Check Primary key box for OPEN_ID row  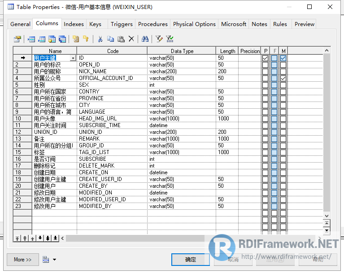265,65
